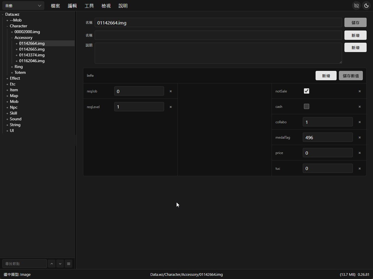Click 新增 button next to second 名稱 field
Viewport: 373px width, 279px height.
[356, 35]
